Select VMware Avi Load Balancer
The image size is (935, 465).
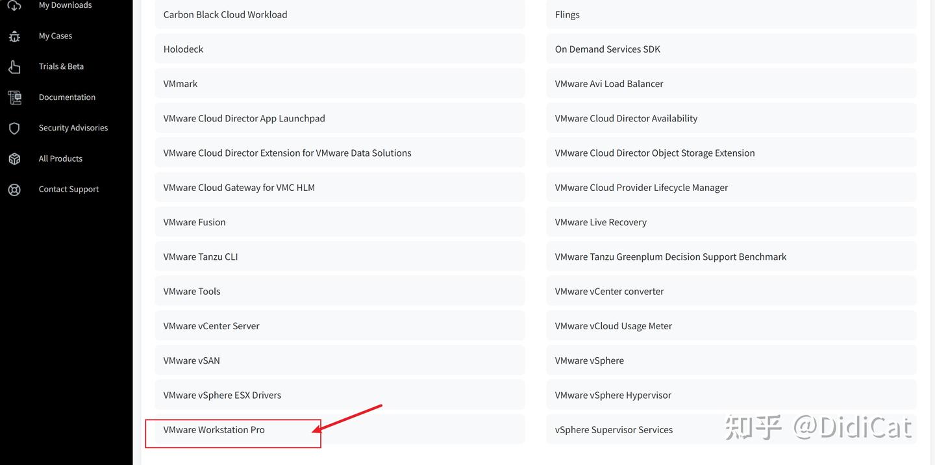pyautogui.click(x=731, y=84)
